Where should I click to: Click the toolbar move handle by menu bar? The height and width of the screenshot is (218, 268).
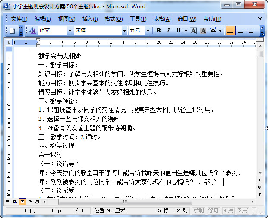6,19
